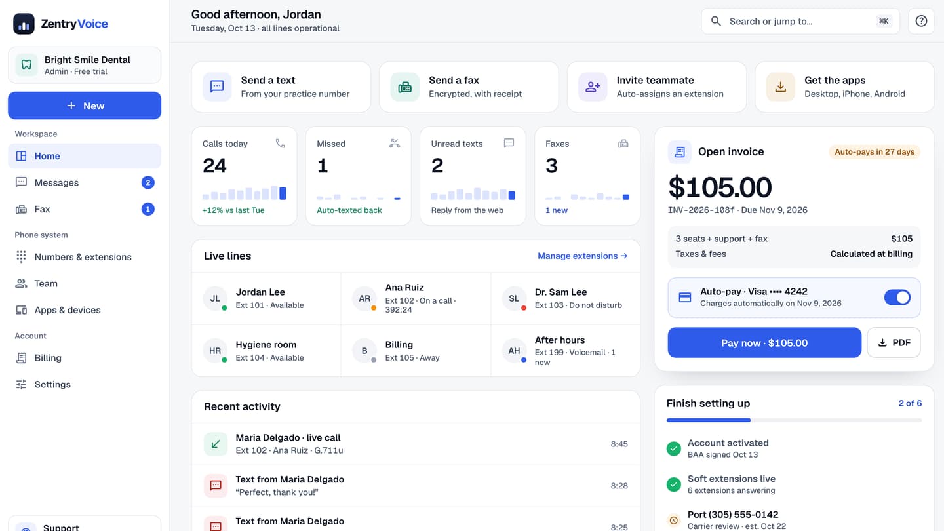Click the AR avatar for Ana Ruiz

point(364,298)
